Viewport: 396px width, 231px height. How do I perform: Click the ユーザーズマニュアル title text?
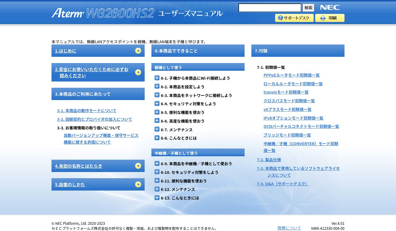click(x=190, y=13)
